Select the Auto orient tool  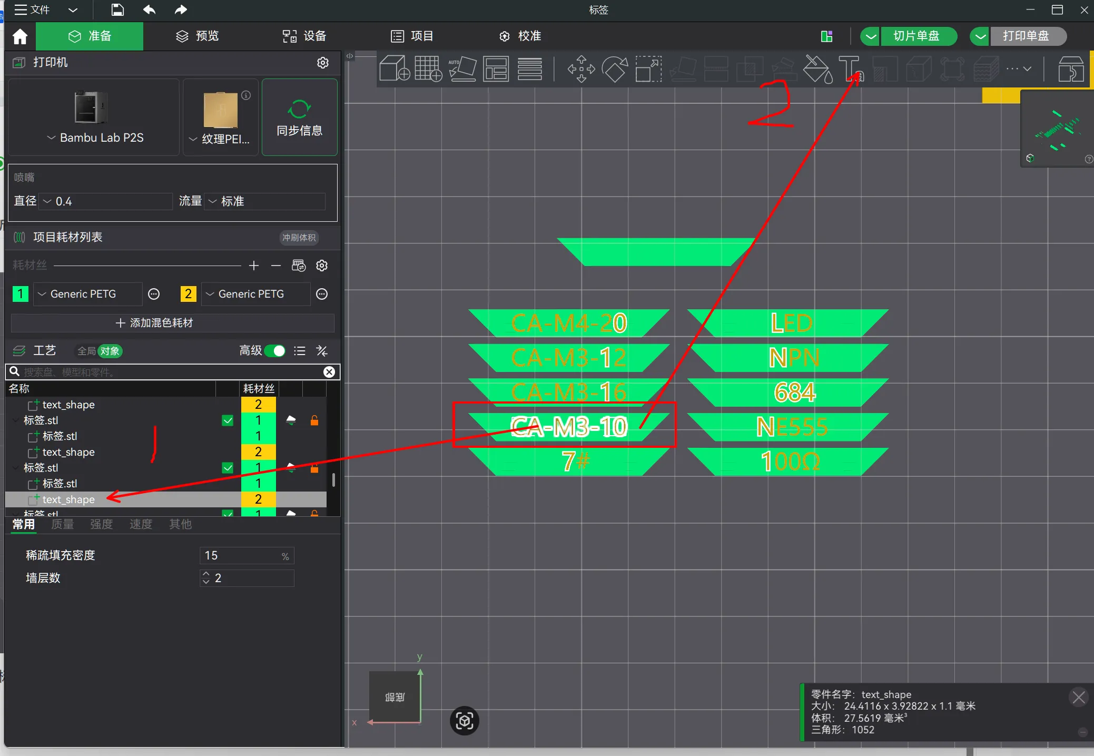462,68
